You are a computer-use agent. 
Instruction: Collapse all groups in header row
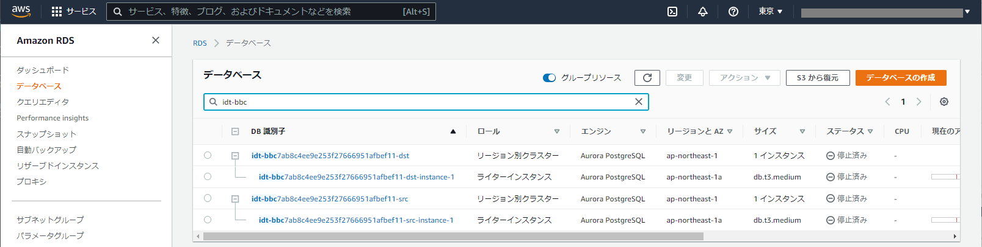click(235, 131)
